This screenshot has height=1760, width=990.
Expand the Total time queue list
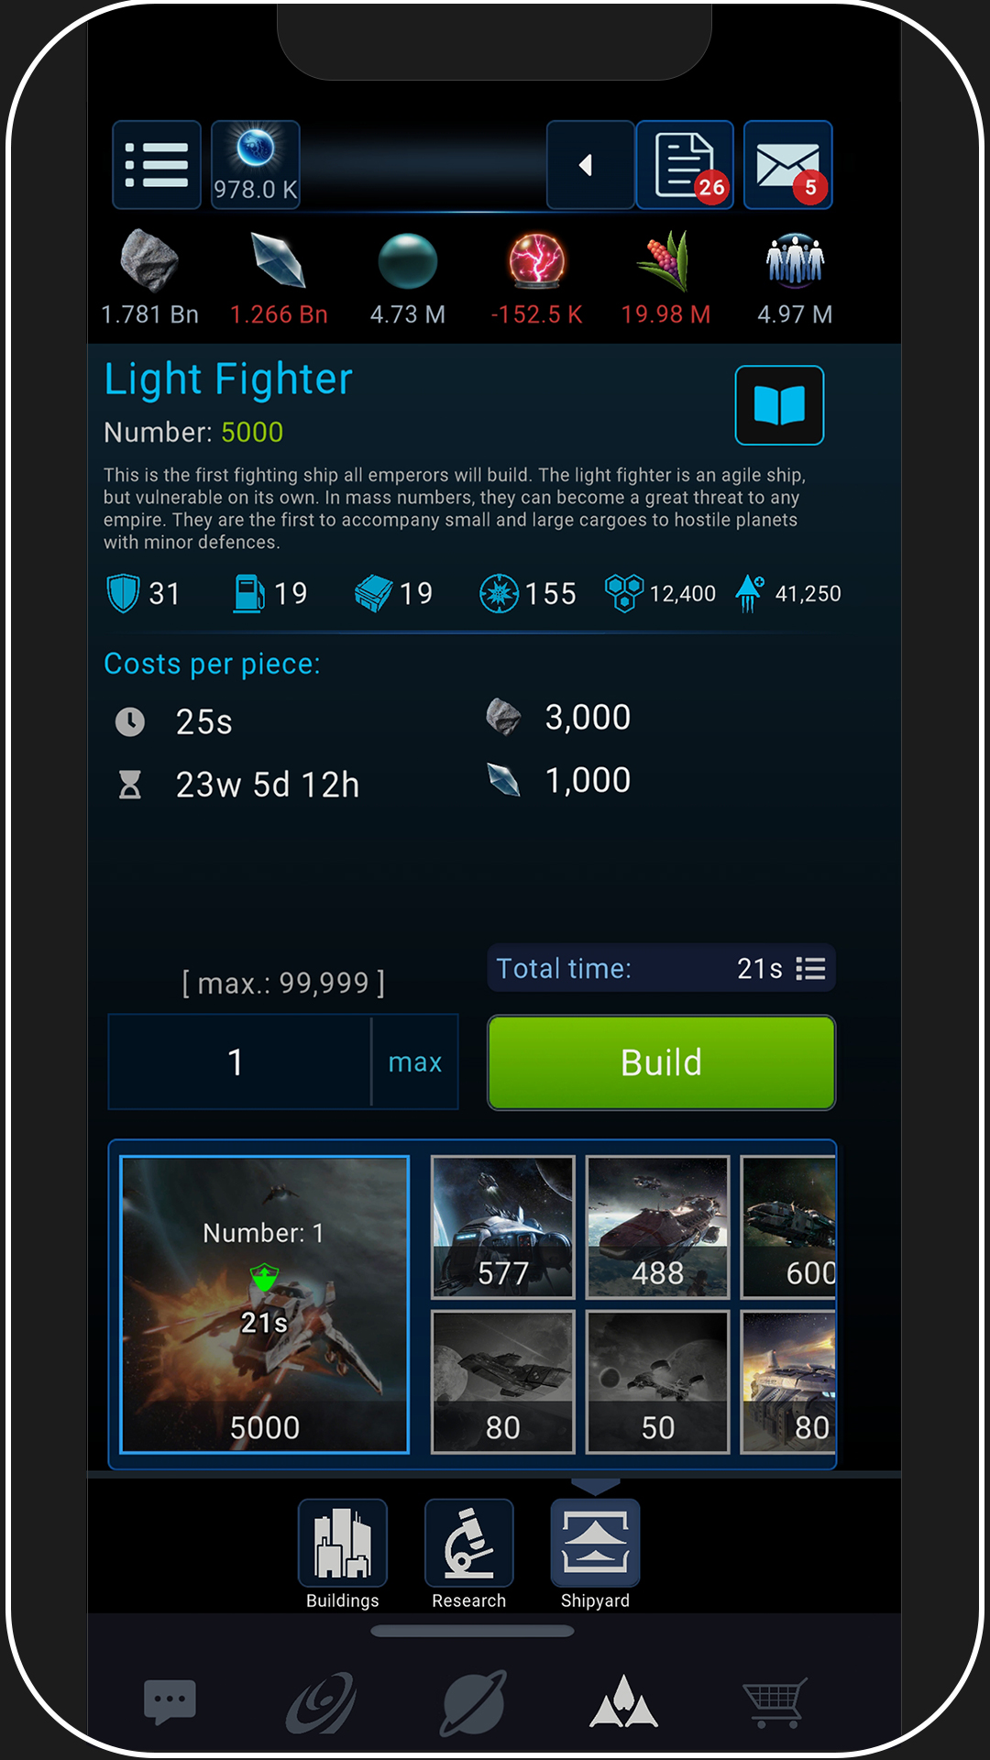coord(810,969)
